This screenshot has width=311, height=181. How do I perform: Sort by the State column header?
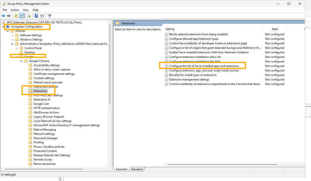point(275,29)
